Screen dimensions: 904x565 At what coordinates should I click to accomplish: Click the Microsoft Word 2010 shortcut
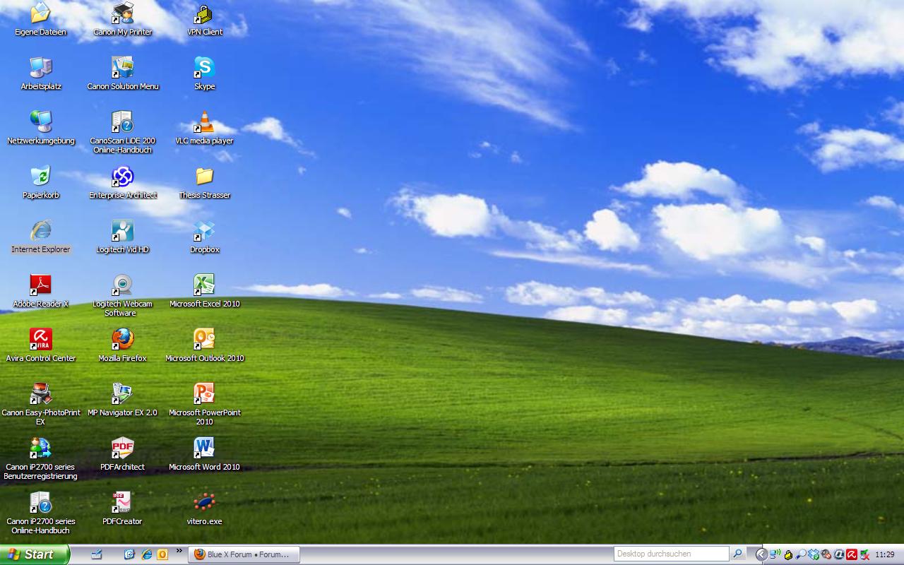point(205,455)
